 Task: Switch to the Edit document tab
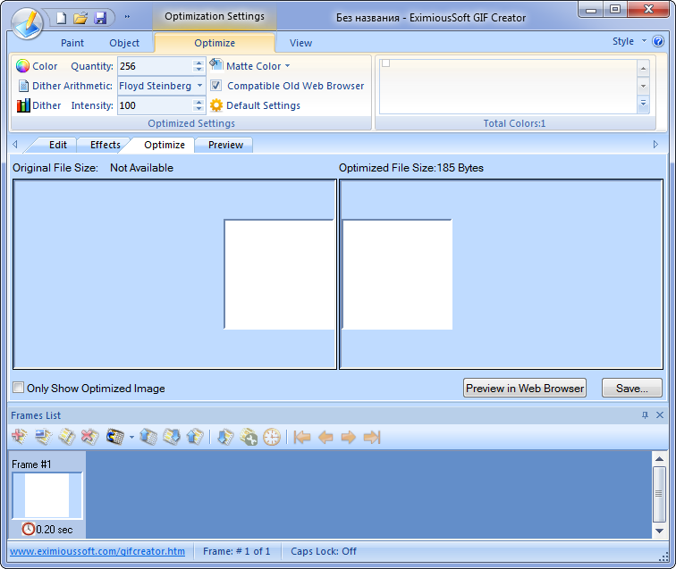coord(58,145)
